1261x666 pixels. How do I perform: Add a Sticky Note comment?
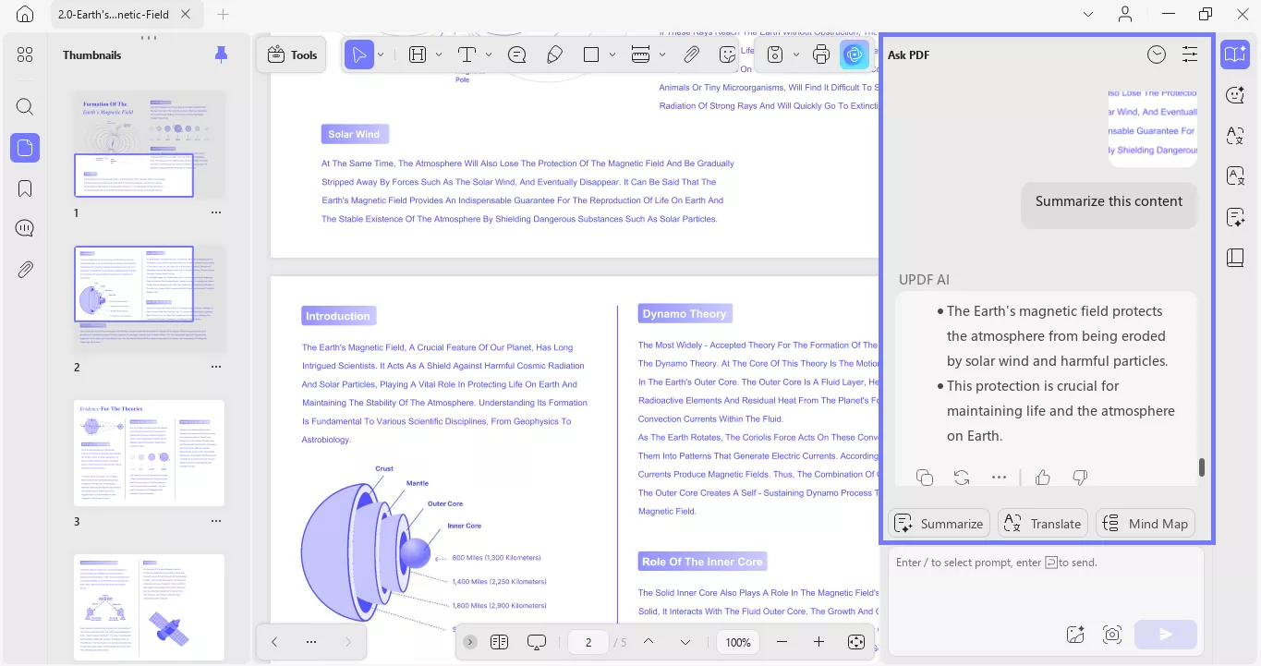pyautogui.click(x=517, y=55)
